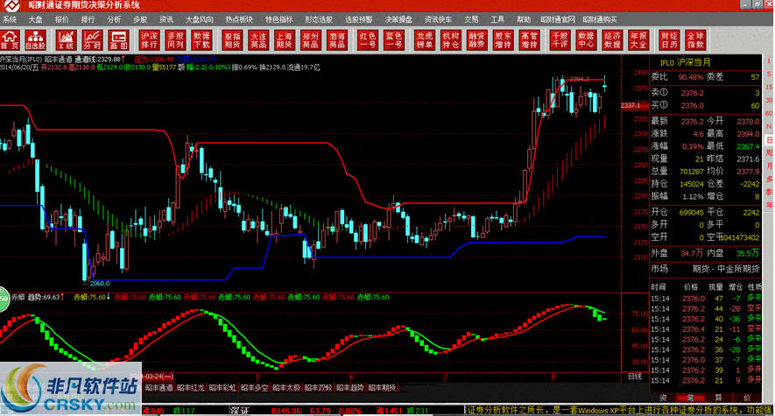Image resolution: width=775 pixels, height=416 pixels.
Task: Open the 交易 menu
Action: (x=471, y=20)
